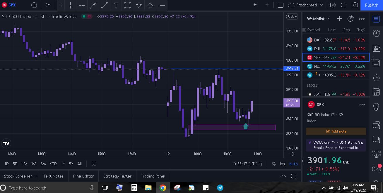Toggle auto price scale
The height and width of the screenshot is (193, 383).
(293, 164)
